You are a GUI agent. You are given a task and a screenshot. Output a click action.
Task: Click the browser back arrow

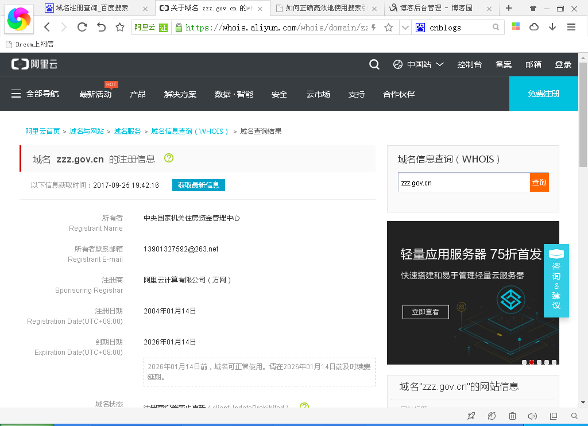pyautogui.click(x=47, y=27)
